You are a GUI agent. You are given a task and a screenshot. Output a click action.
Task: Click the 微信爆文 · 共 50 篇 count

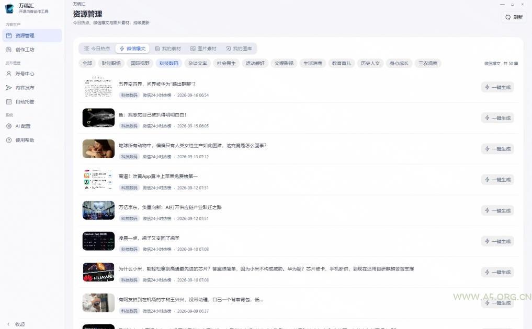coord(501,63)
